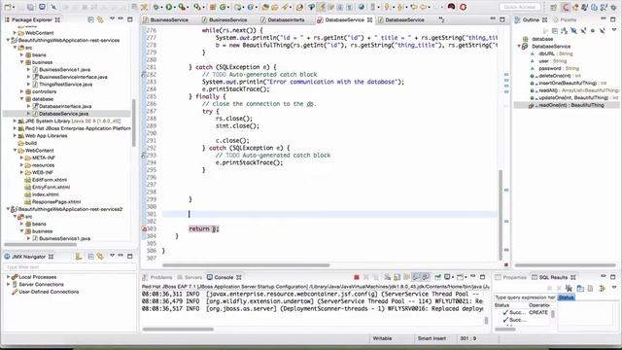This screenshot has height=350, width=622.
Task: Click the red circular OpenShift toolbar icon
Action: click(x=463, y=7)
